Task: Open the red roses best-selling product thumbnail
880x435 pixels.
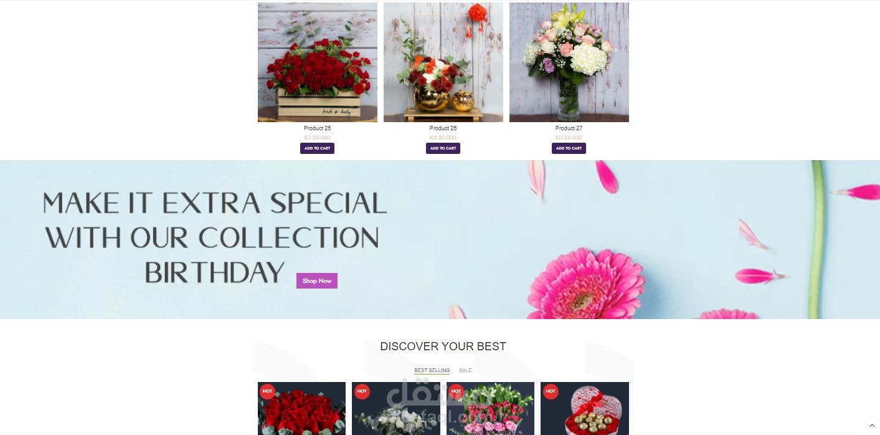Action: [x=301, y=409]
